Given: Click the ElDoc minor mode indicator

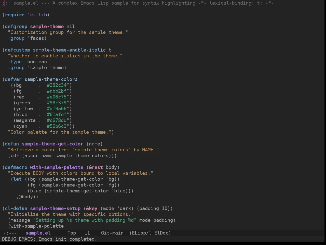Looking at the screenshot, I should [x=161, y=233].
